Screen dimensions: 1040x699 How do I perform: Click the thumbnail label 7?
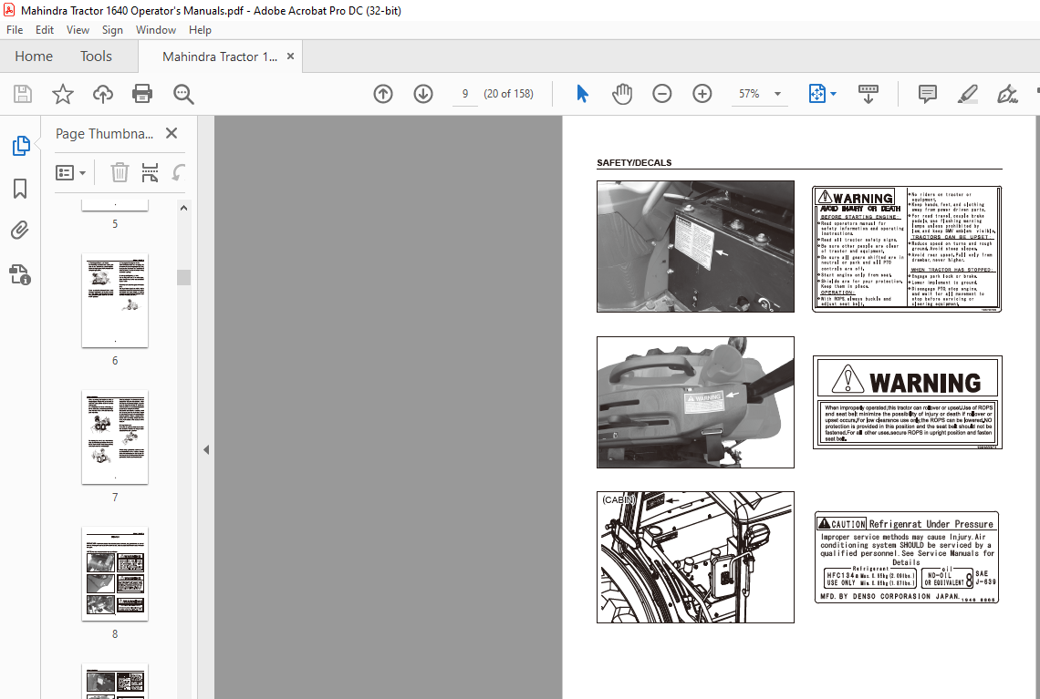[115, 498]
